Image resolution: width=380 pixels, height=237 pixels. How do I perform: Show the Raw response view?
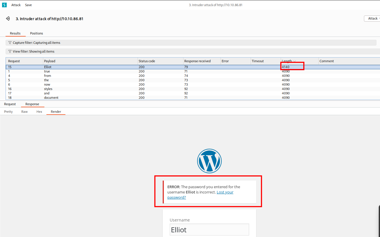25,112
